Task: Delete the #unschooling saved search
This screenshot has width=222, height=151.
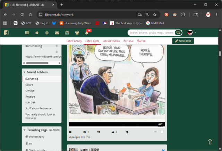Action: (x=57, y=46)
